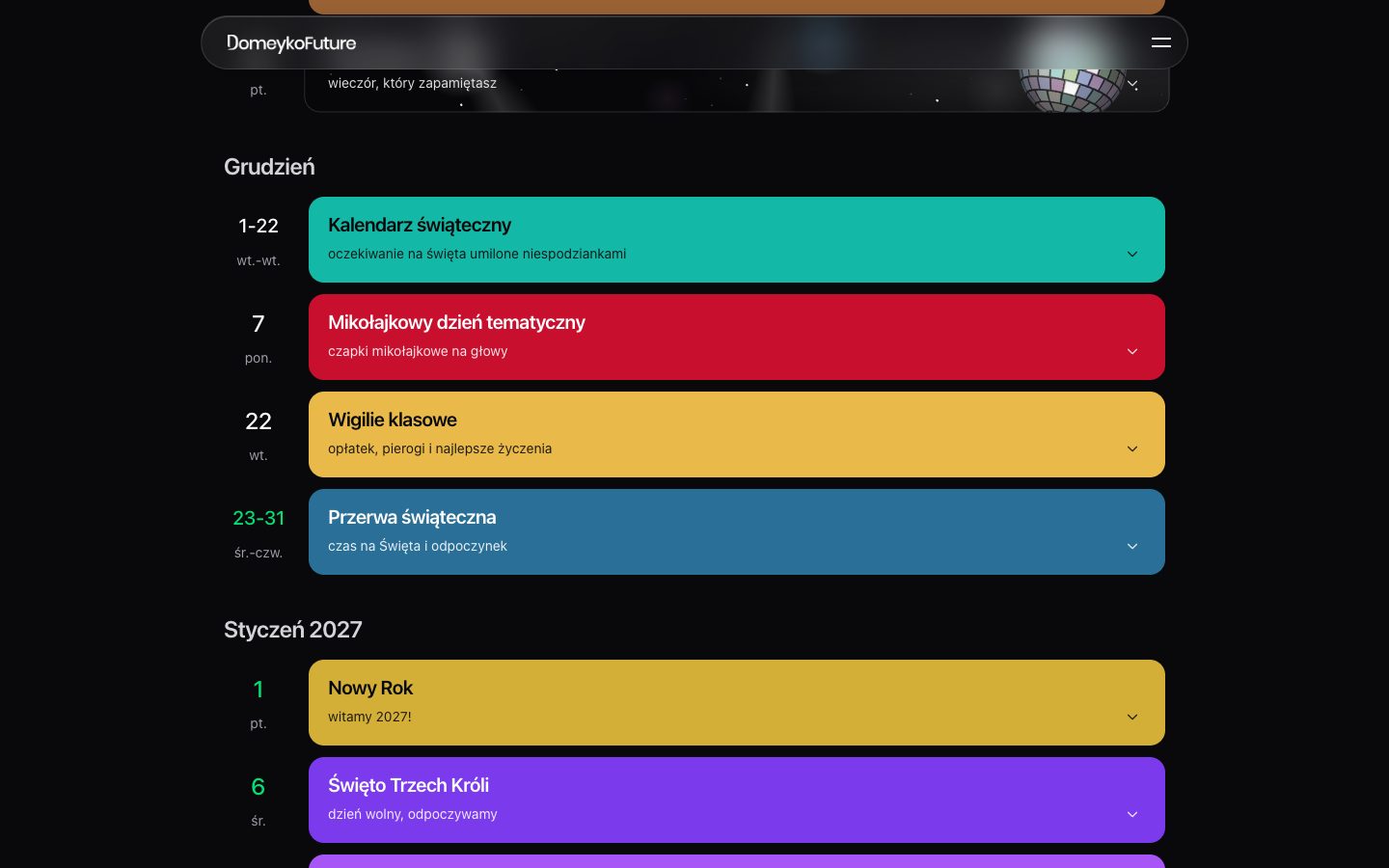Image resolution: width=1389 pixels, height=868 pixels.
Task: Click the 'Styczeń 2027' month heading
Action: 293,630
